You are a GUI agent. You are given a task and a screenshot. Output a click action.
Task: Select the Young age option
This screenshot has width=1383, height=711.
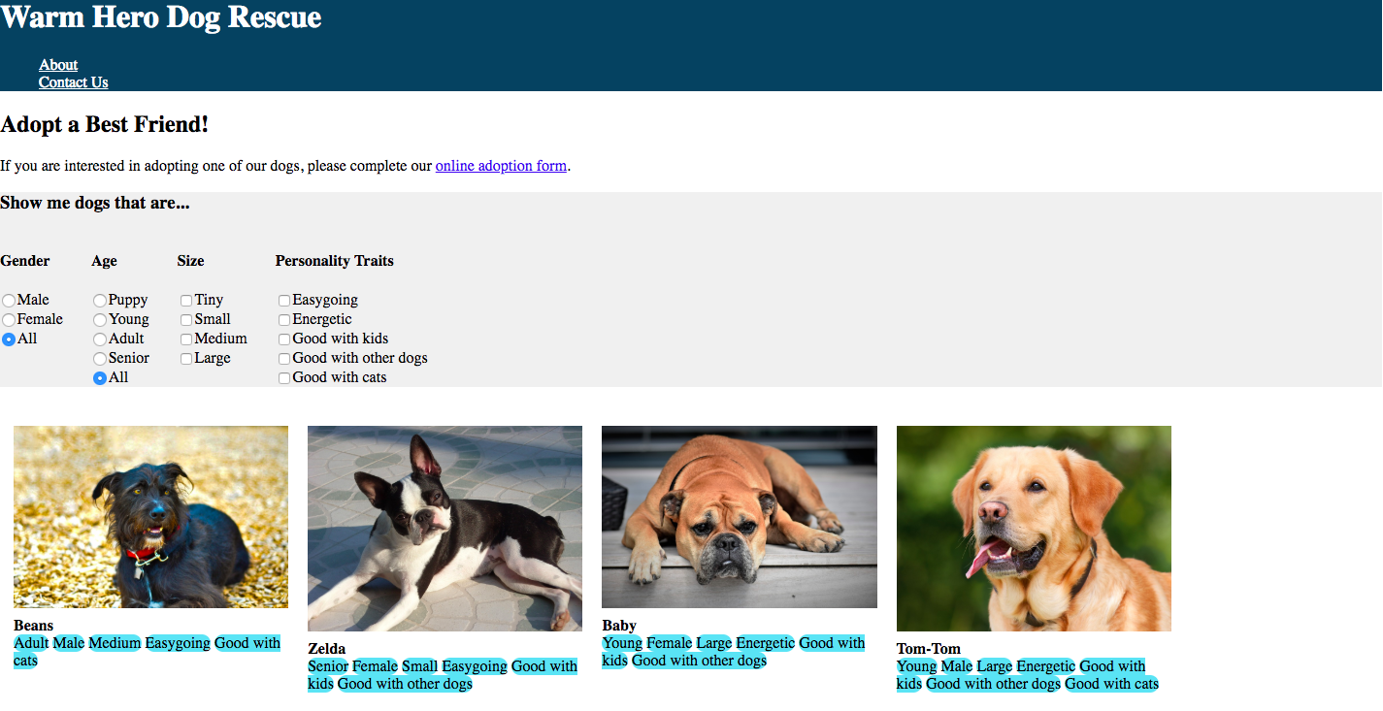[100, 320]
